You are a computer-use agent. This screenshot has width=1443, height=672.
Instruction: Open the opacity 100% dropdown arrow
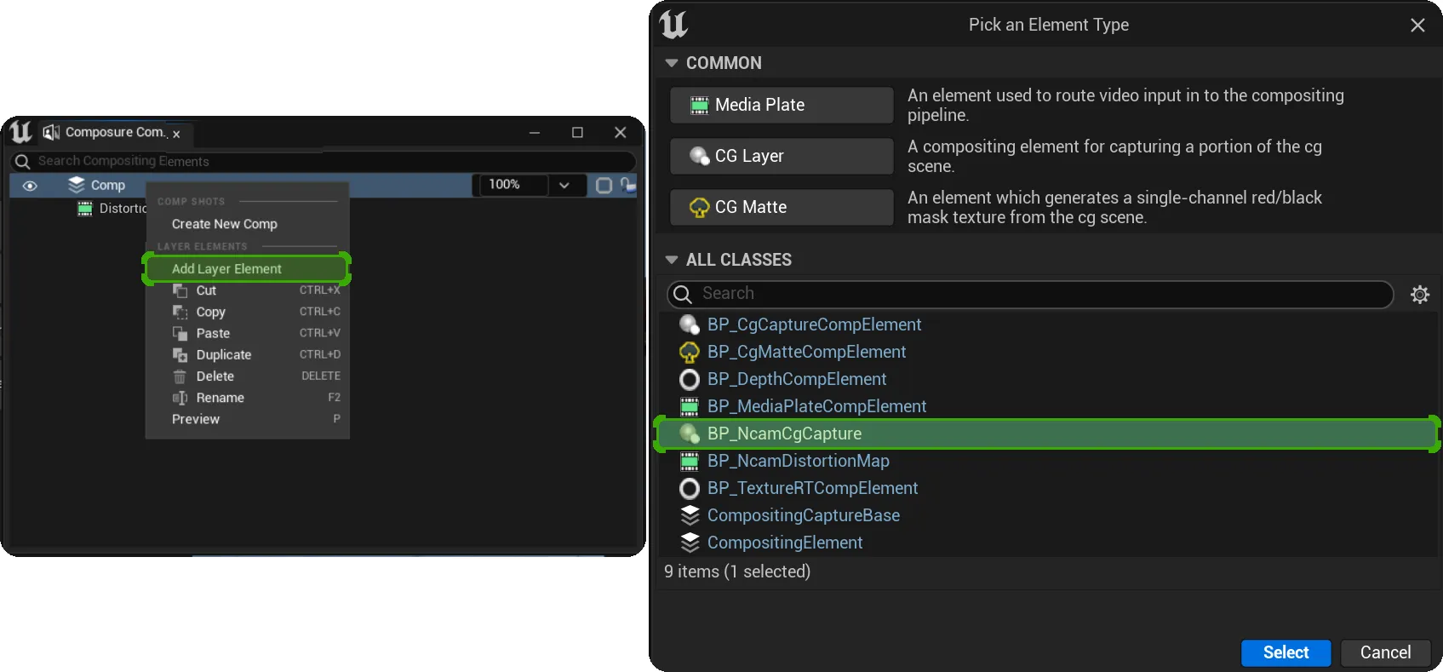click(x=564, y=185)
